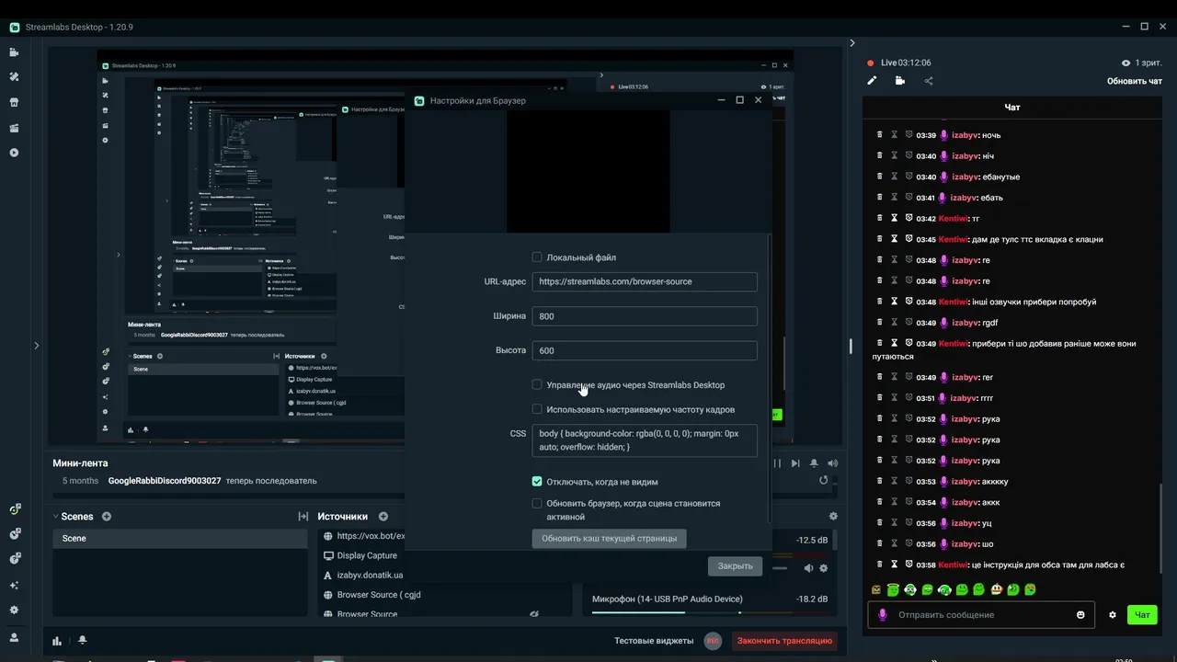Collapse chat panel with top arrow

[x=852, y=43]
